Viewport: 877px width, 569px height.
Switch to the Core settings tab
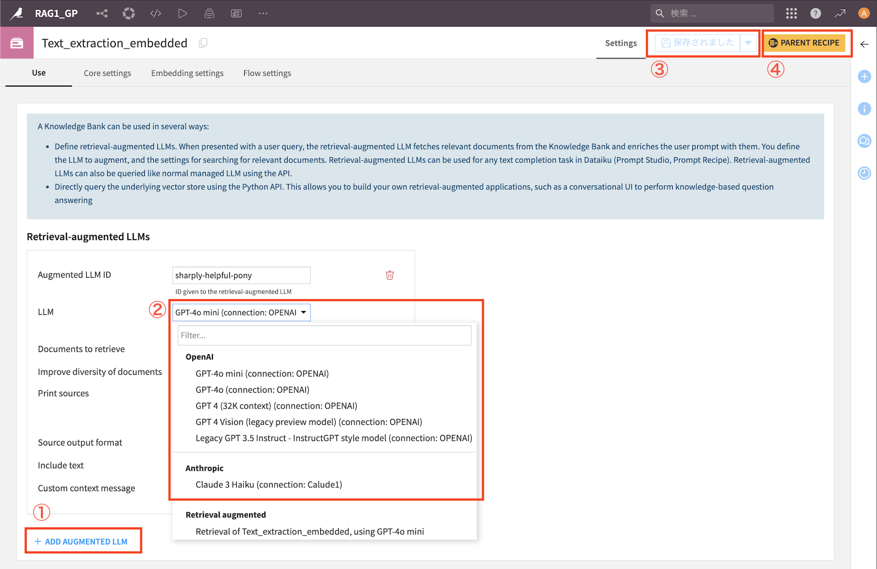click(107, 73)
